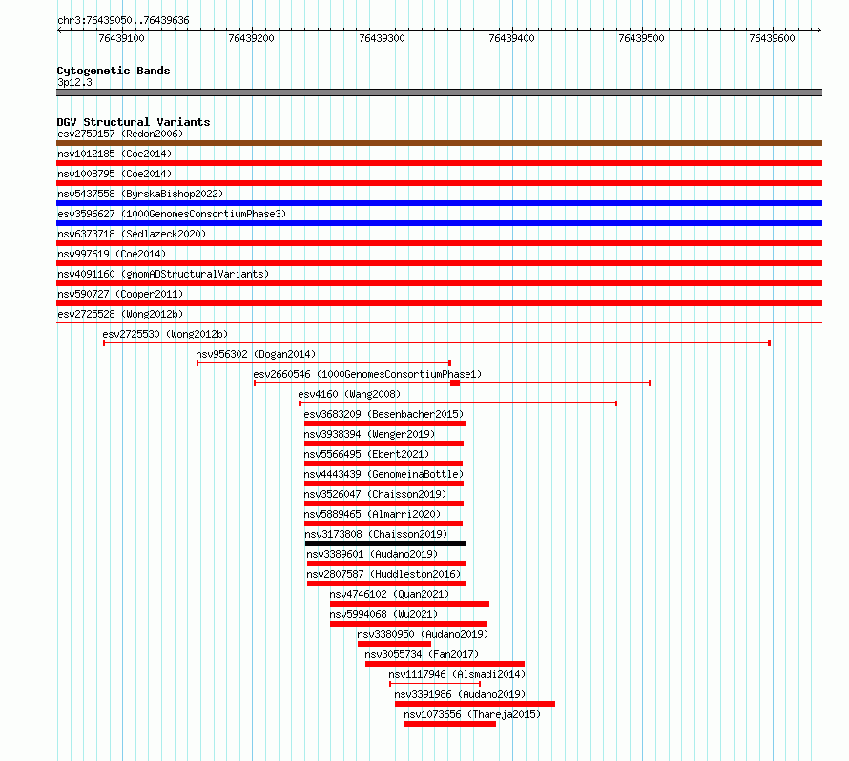The width and height of the screenshot is (849, 761).
Task: Open the nsv4746102 (Quan2021) label
Action: click(x=389, y=594)
